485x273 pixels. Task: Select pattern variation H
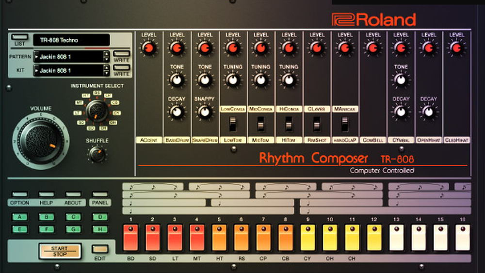(x=100, y=229)
